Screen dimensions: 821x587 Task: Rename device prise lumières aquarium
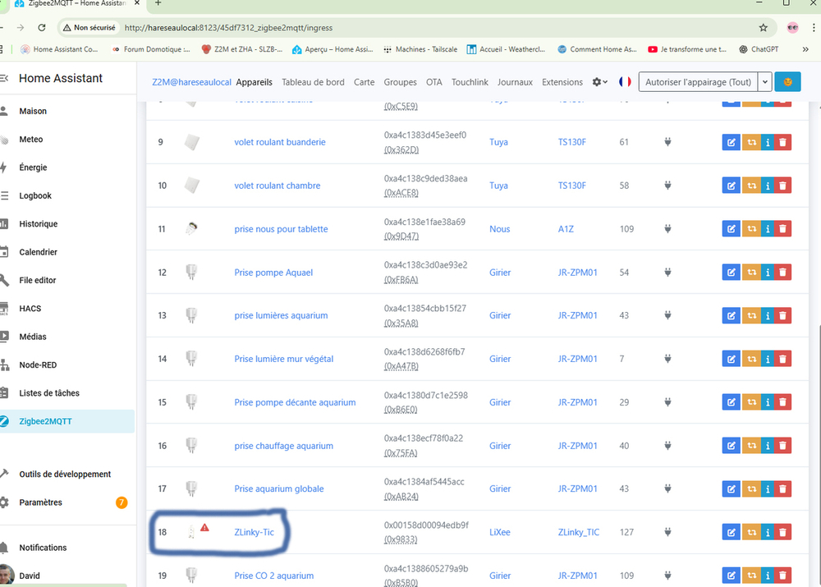(x=731, y=316)
